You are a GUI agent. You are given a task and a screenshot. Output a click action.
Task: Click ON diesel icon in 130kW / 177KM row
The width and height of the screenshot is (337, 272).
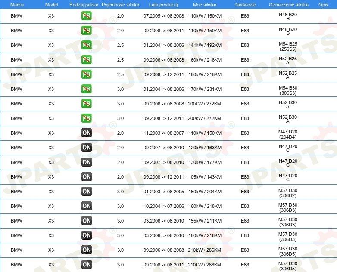[x=87, y=162]
